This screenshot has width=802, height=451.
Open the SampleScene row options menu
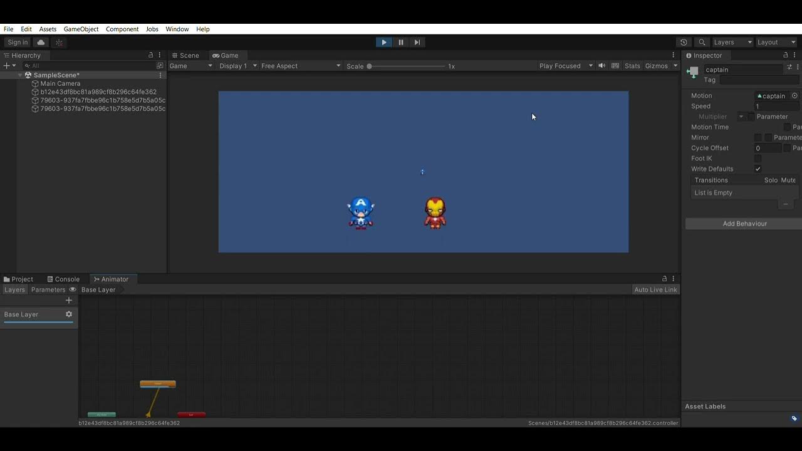point(160,75)
